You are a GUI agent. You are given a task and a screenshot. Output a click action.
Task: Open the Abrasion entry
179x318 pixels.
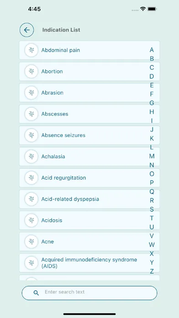coord(89,93)
